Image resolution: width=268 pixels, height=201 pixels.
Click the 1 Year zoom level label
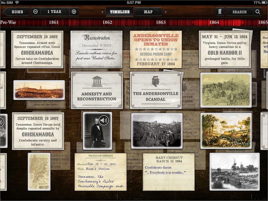(54, 12)
